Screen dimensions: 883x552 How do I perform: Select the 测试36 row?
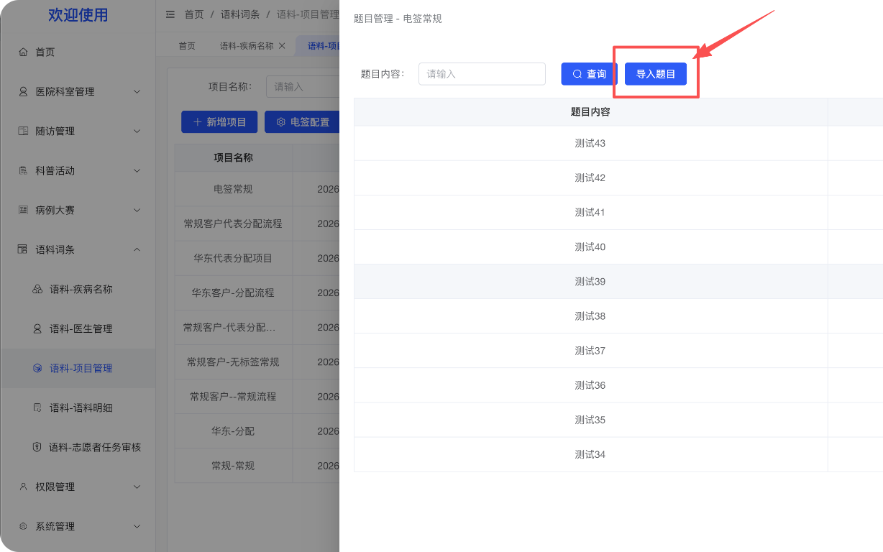click(x=618, y=385)
